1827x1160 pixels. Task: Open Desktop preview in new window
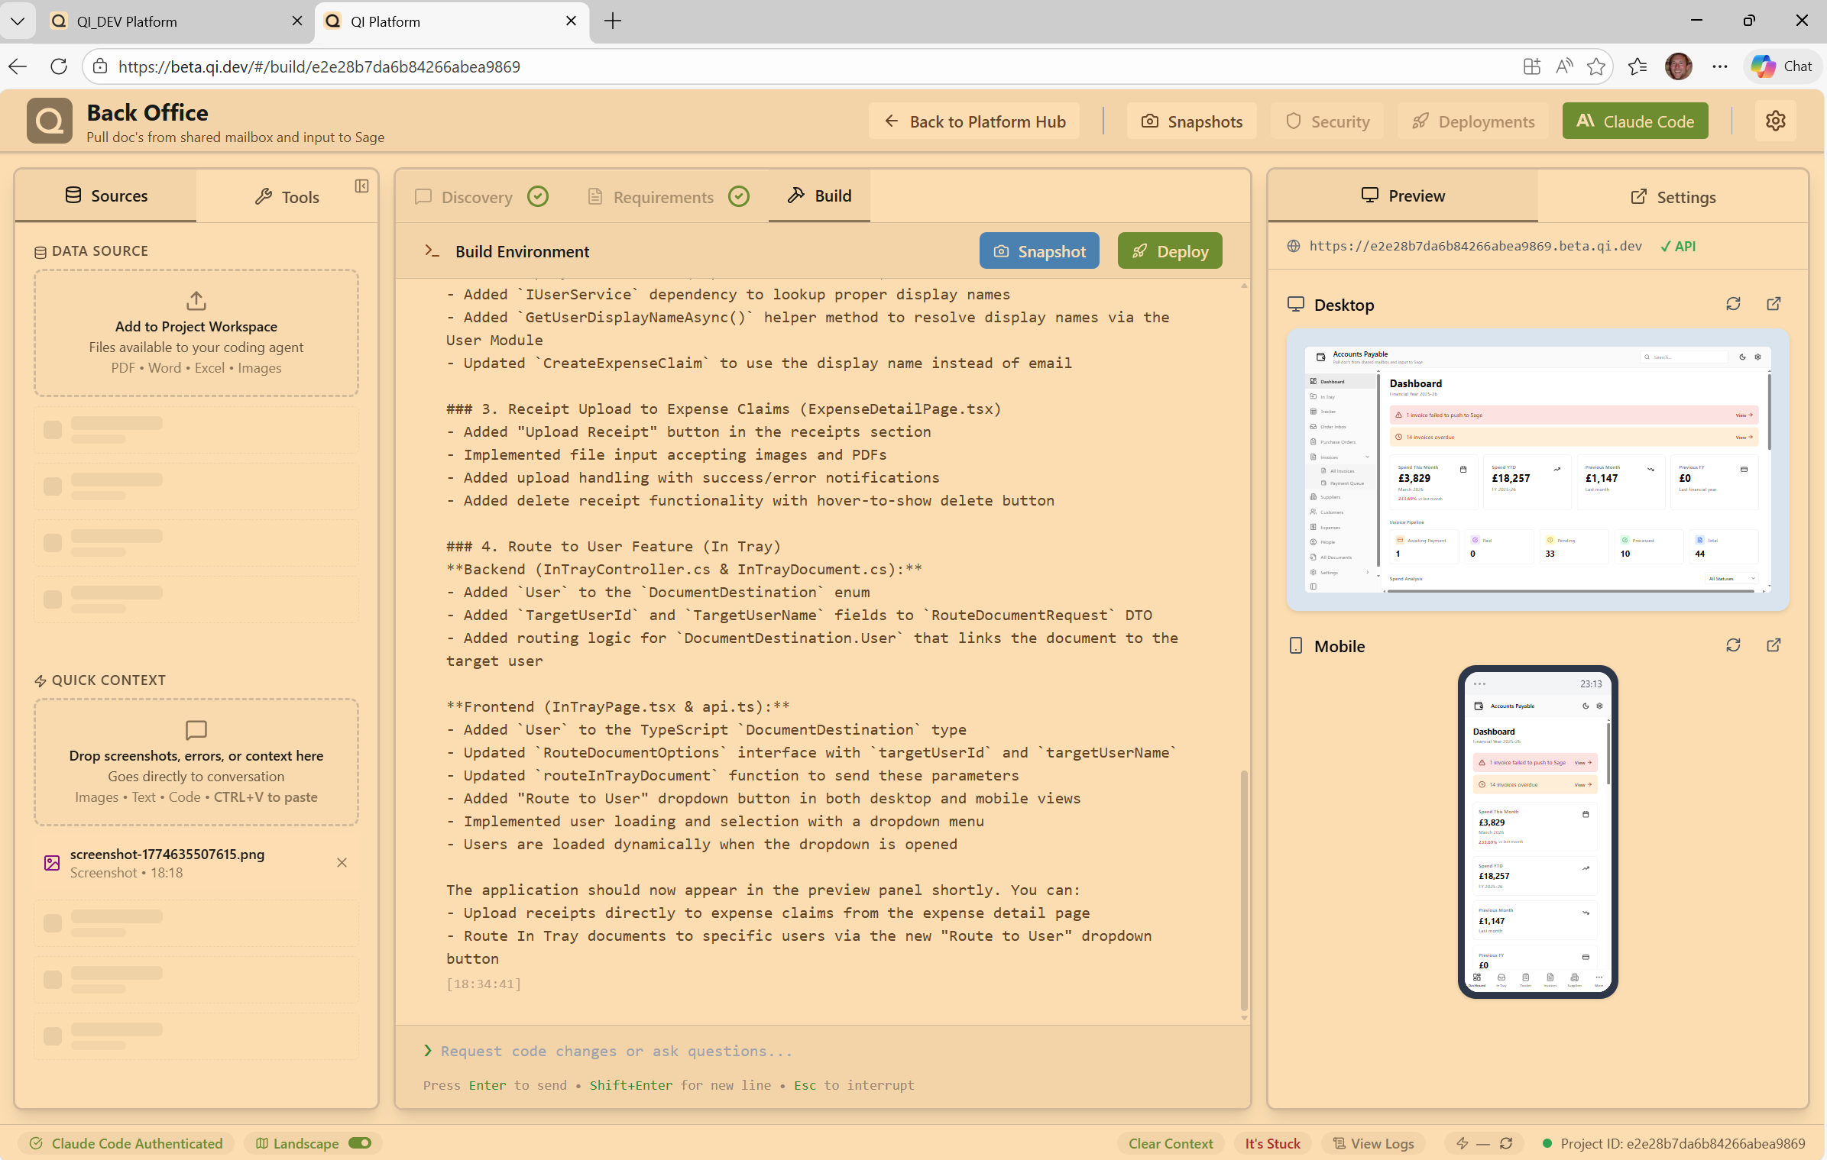pos(1774,304)
